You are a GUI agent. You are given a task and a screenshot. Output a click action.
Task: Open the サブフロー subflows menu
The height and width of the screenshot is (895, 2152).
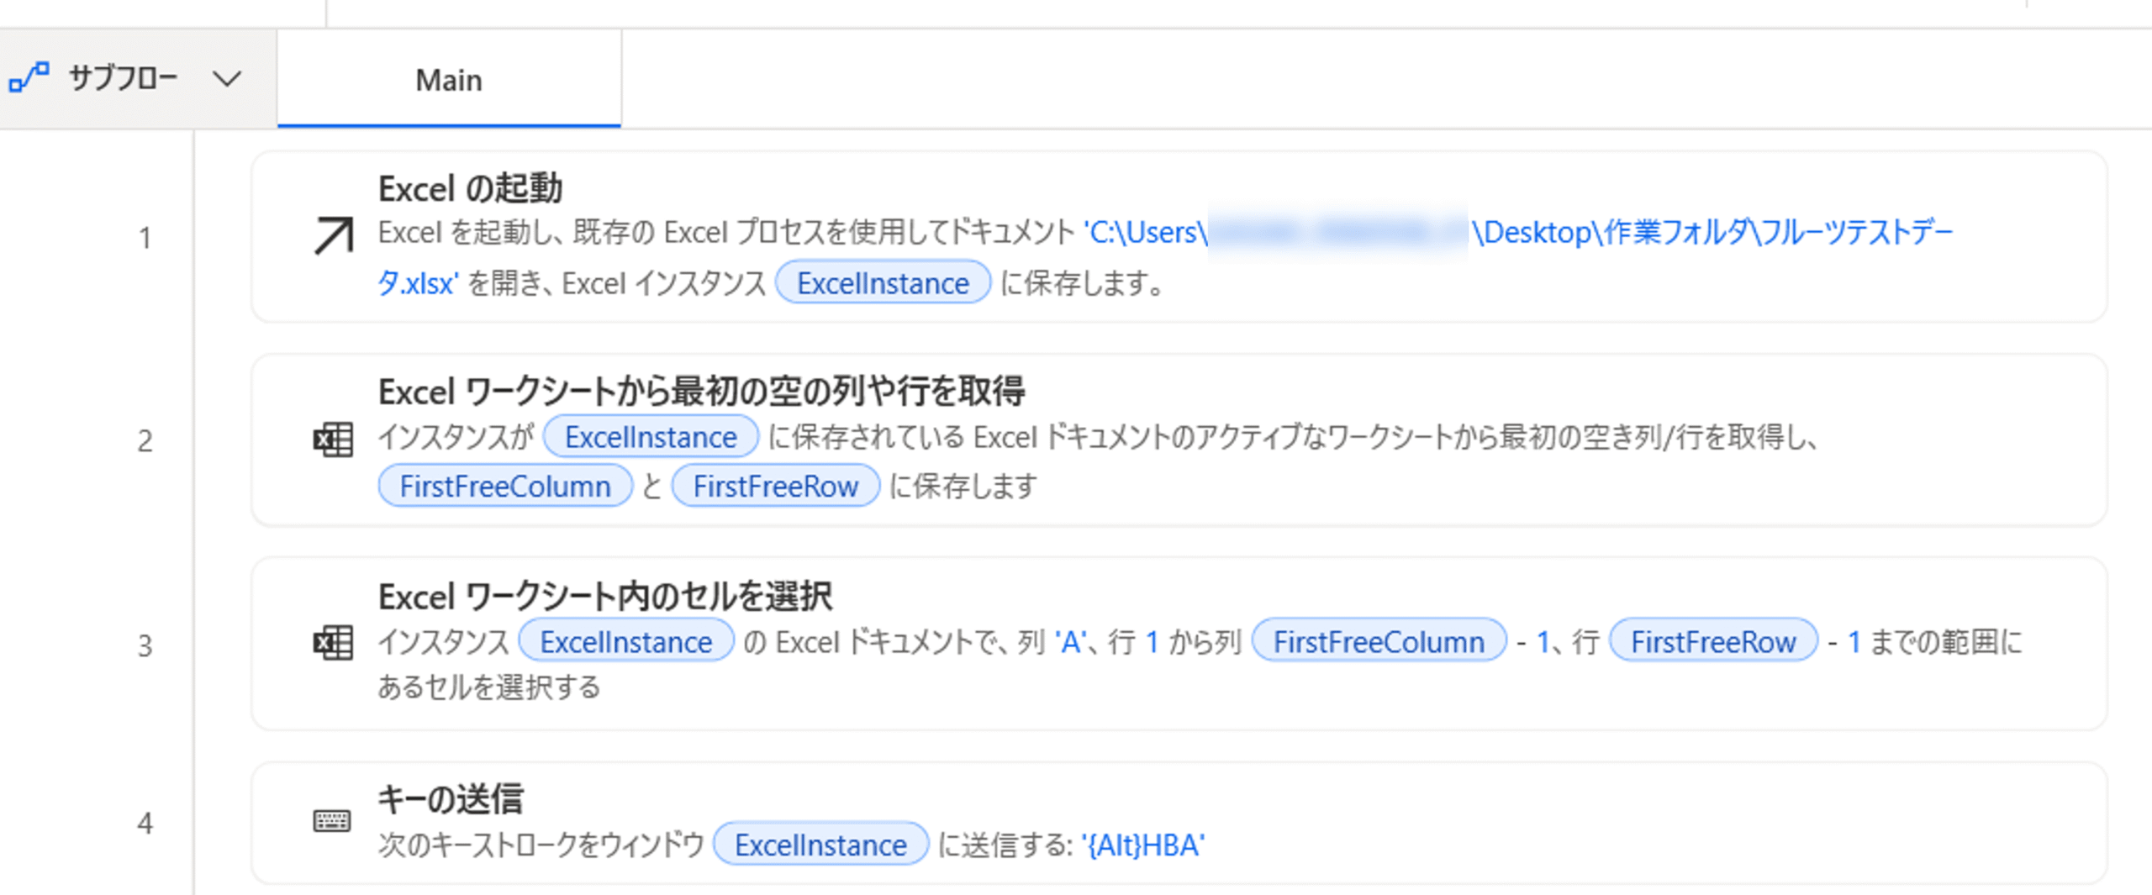[124, 78]
